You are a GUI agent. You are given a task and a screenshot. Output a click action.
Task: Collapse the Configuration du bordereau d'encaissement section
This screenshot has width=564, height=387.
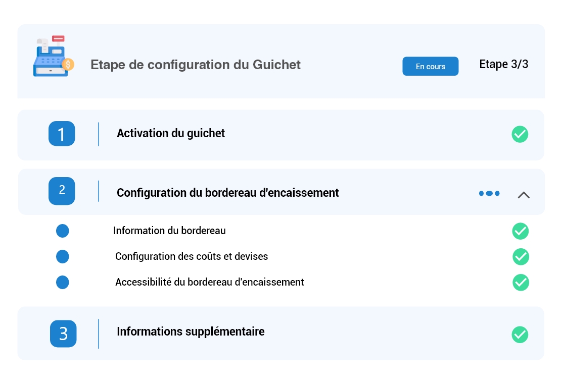[x=524, y=195]
